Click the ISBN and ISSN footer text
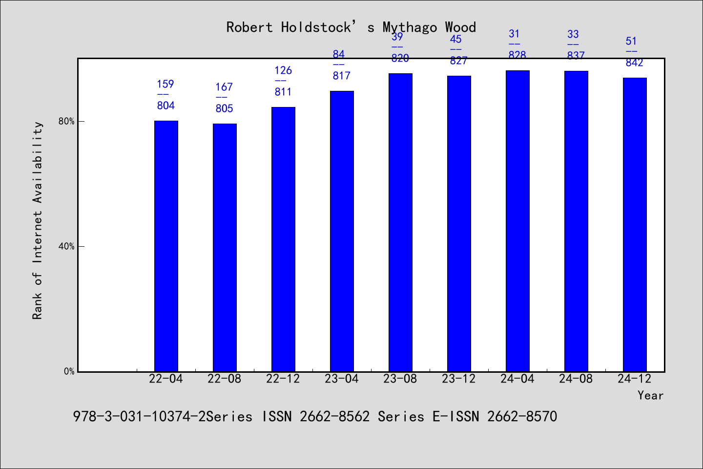Viewport: 703px width, 469px height. pyautogui.click(x=315, y=416)
